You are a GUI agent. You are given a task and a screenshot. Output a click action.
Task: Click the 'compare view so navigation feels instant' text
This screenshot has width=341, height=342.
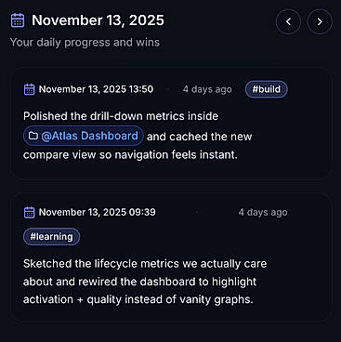pyautogui.click(x=130, y=154)
